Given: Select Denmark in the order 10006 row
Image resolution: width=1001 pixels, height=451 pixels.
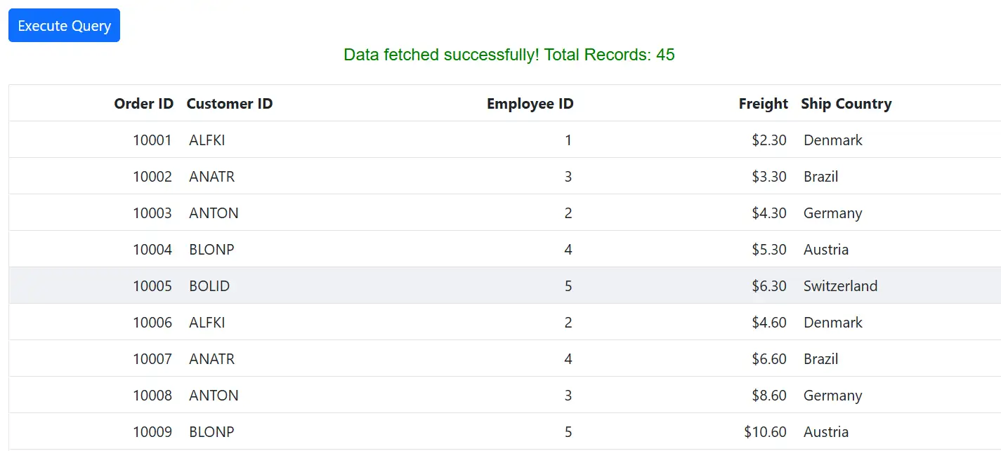Looking at the screenshot, I should coord(833,323).
